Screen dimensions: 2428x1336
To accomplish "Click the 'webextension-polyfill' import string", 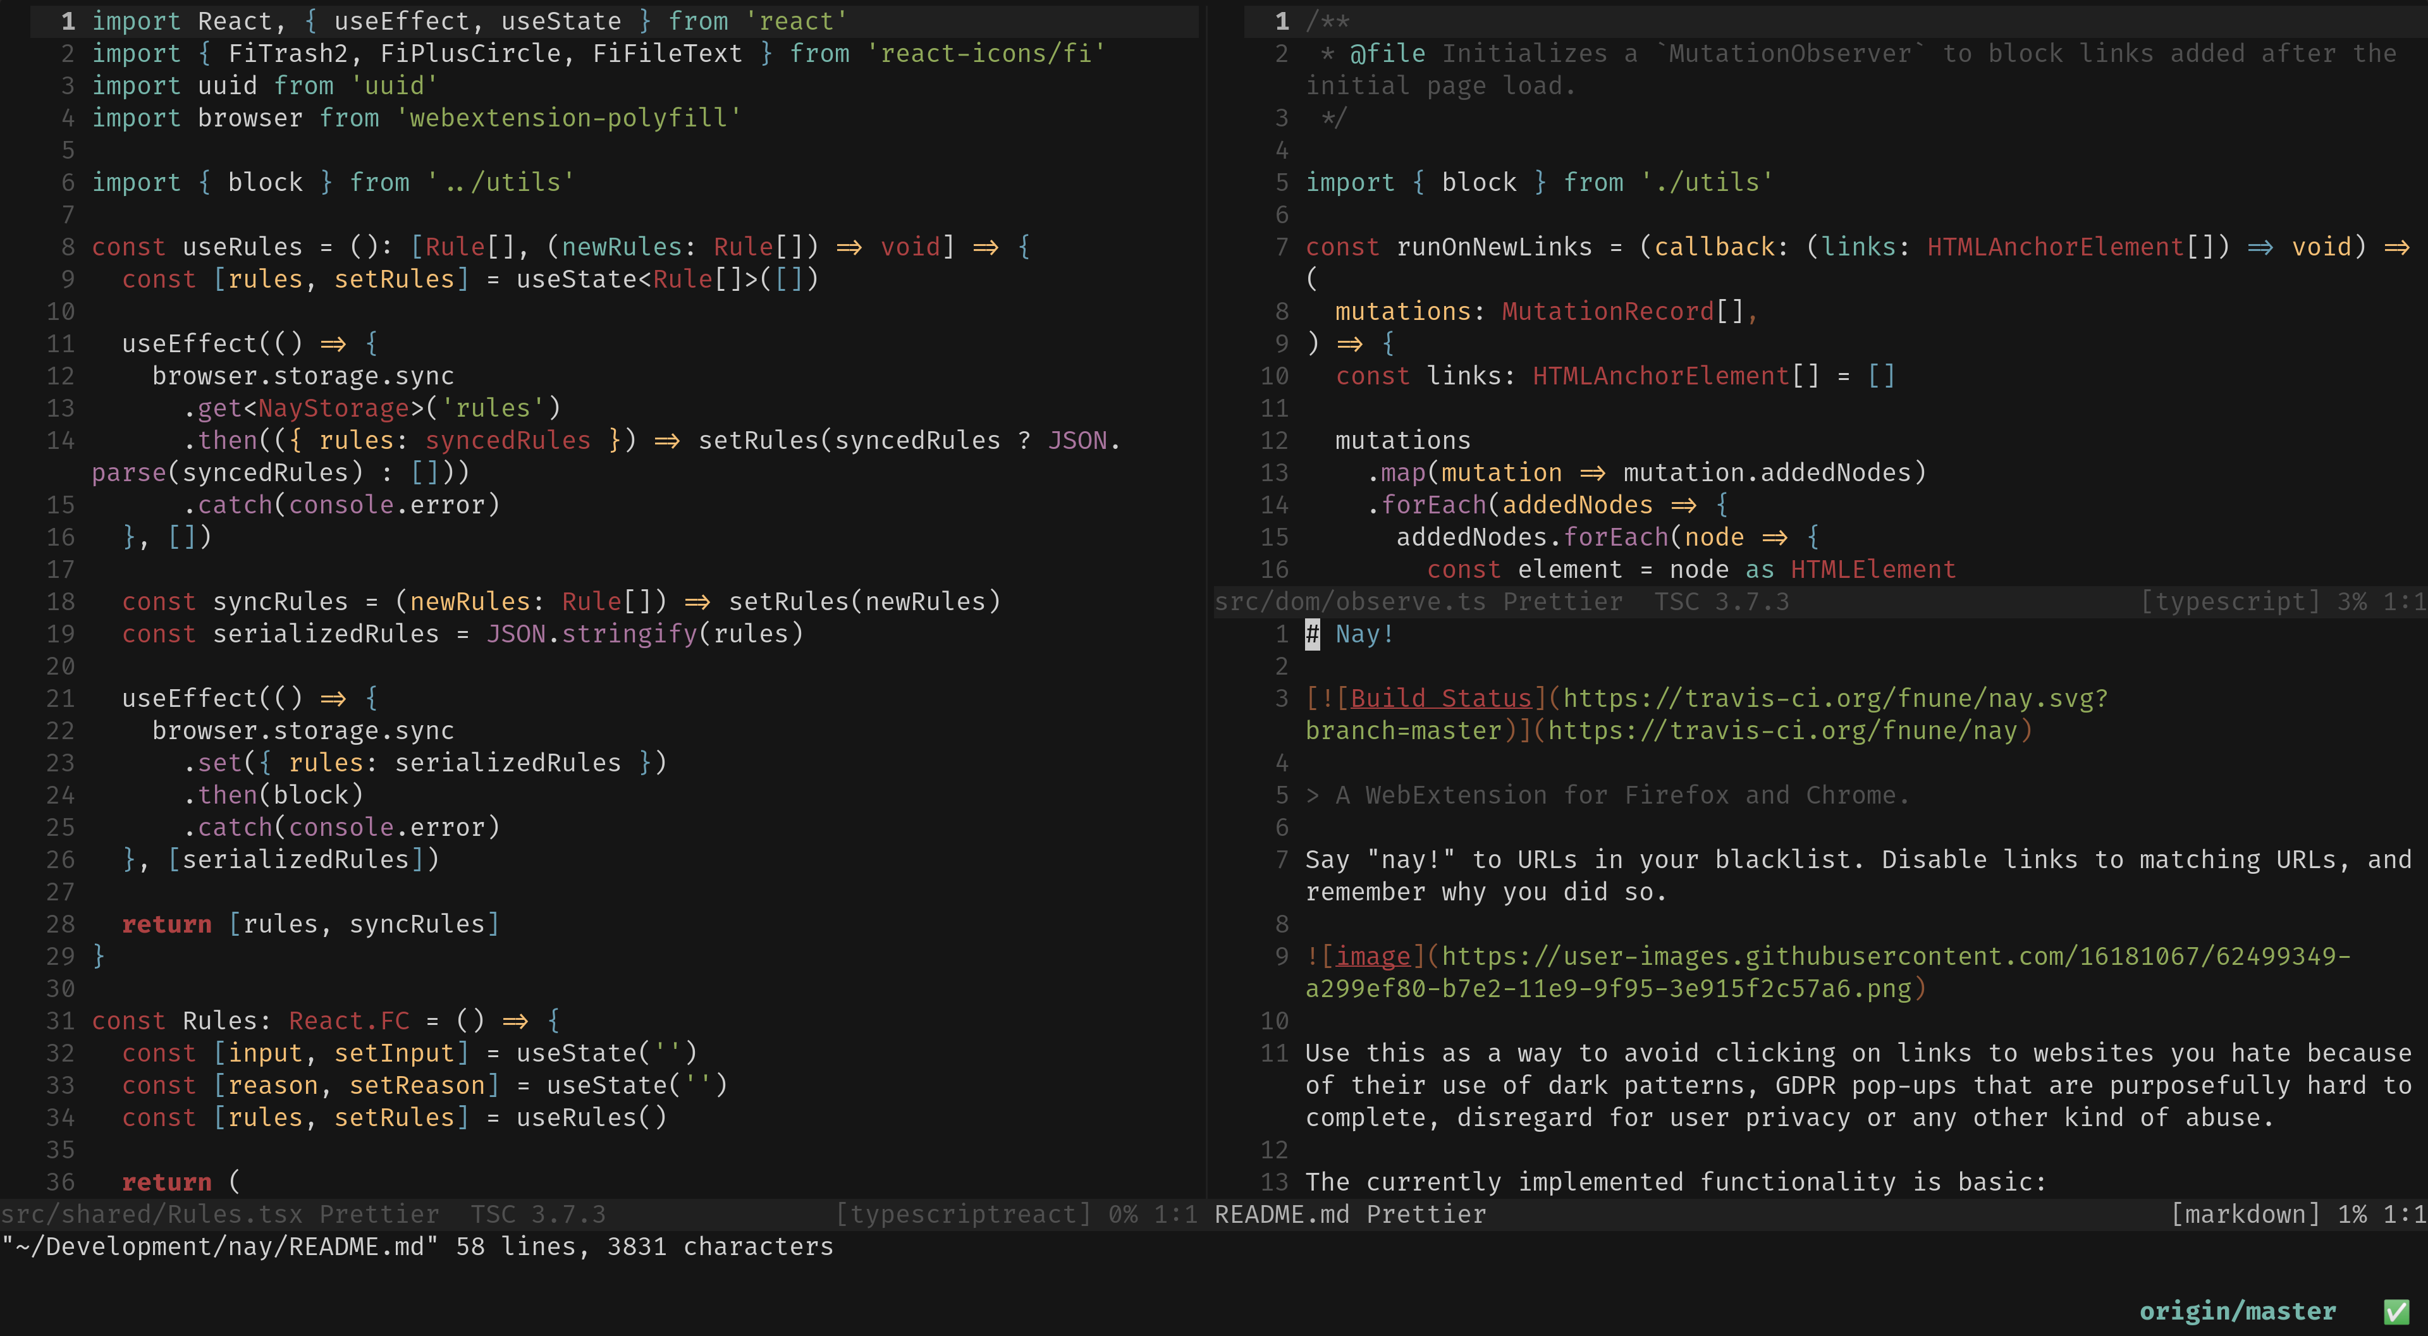I will [x=568, y=118].
